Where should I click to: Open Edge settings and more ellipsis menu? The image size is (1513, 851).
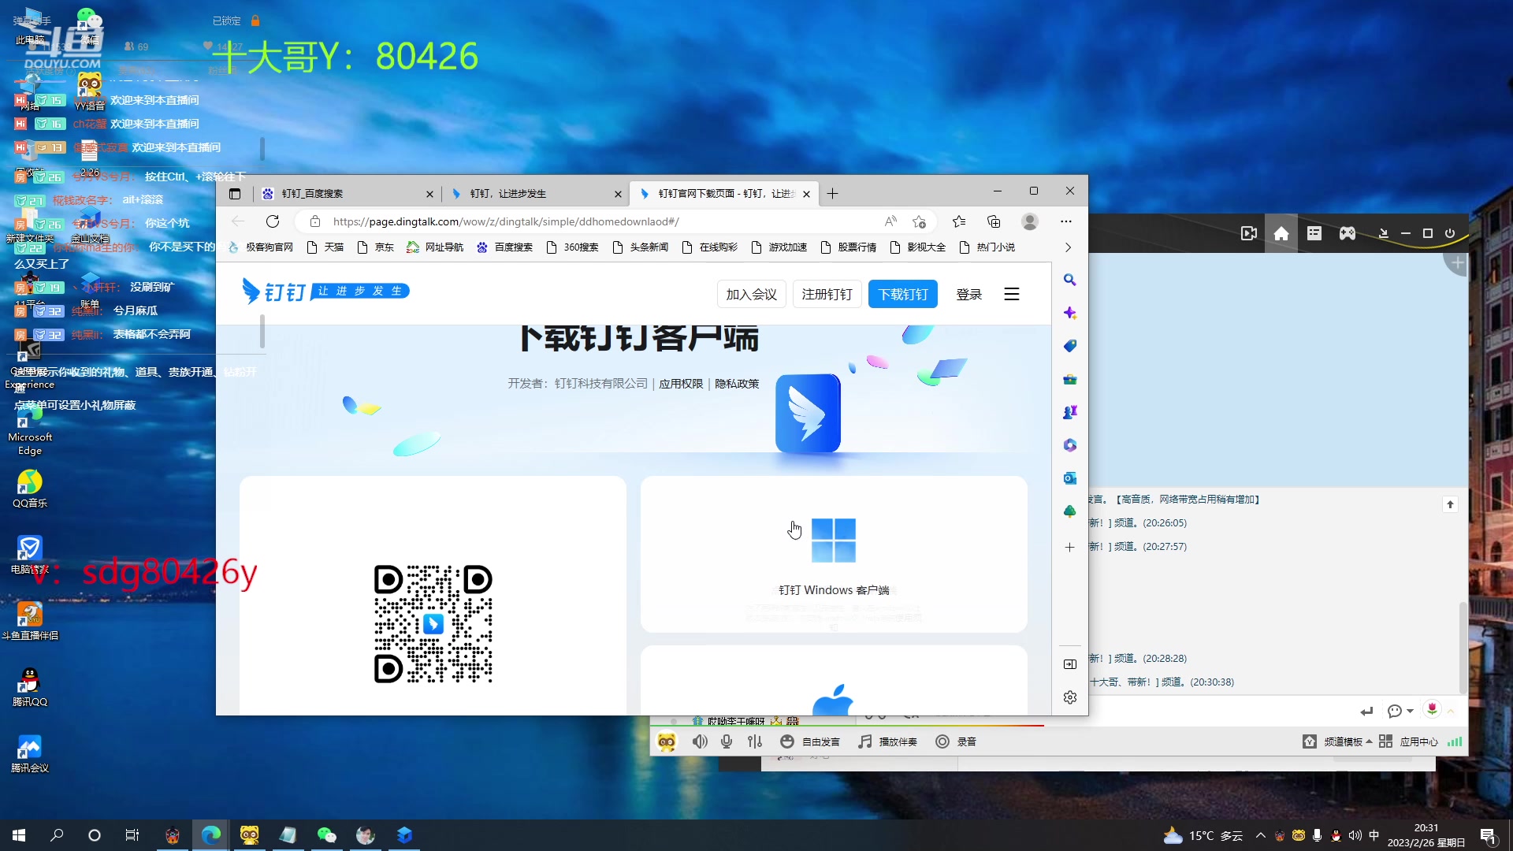[x=1066, y=221]
